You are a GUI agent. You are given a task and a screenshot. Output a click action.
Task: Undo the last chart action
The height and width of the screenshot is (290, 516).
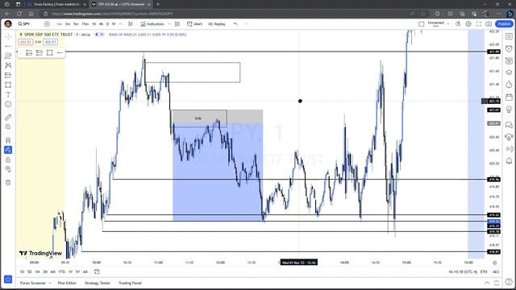point(235,24)
